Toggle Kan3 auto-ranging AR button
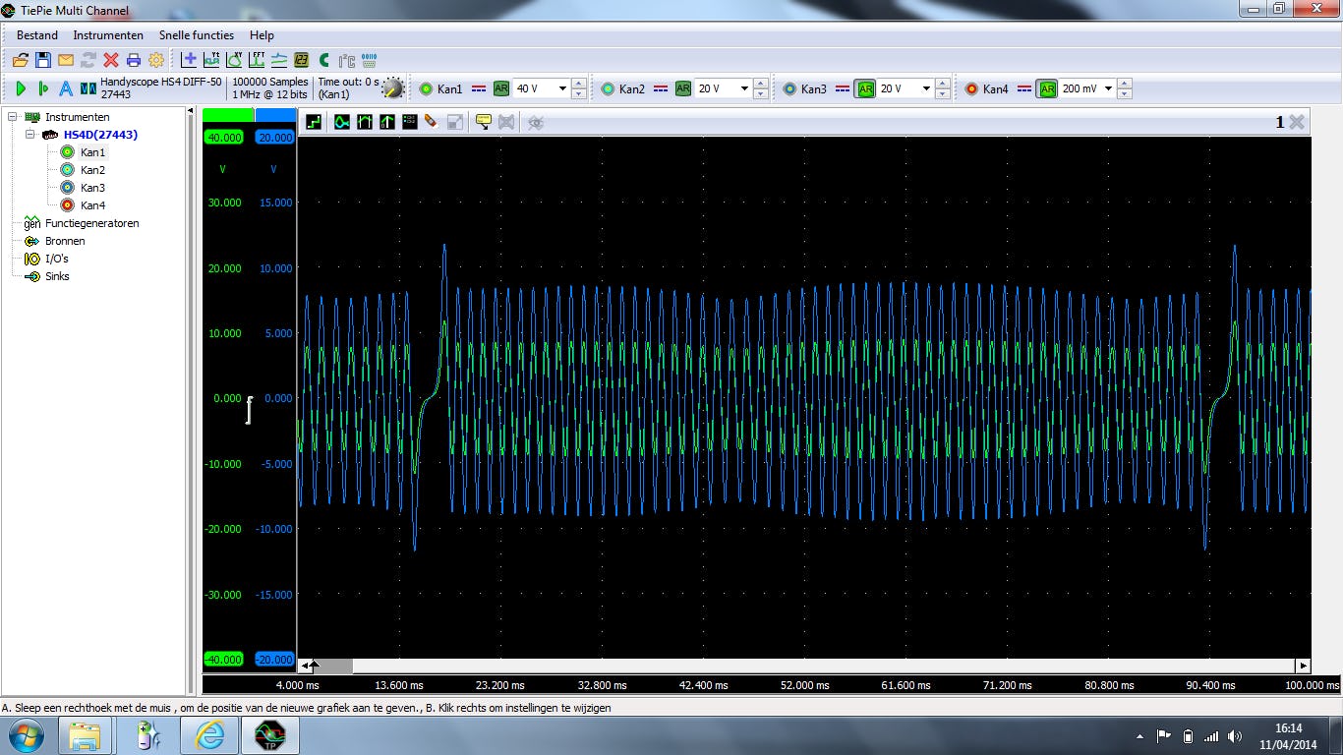 865,88
